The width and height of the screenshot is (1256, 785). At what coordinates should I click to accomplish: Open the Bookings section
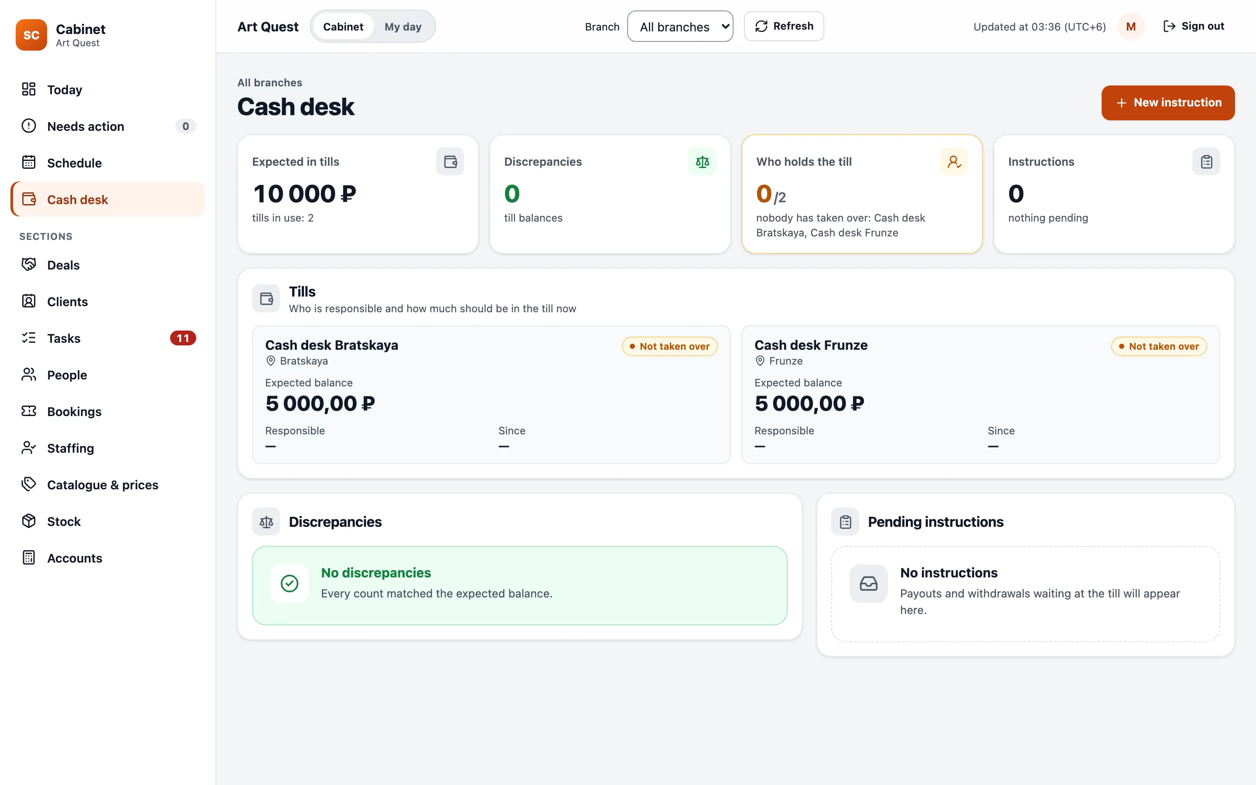coord(108,411)
